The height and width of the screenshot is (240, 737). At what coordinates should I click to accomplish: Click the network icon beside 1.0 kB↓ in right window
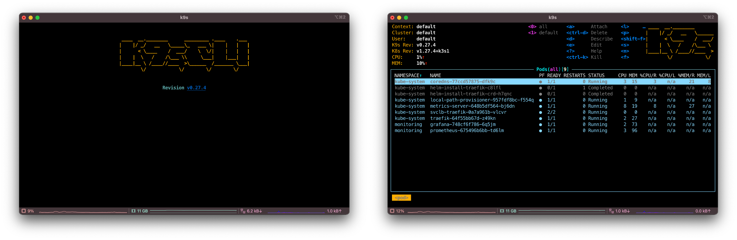611,211
